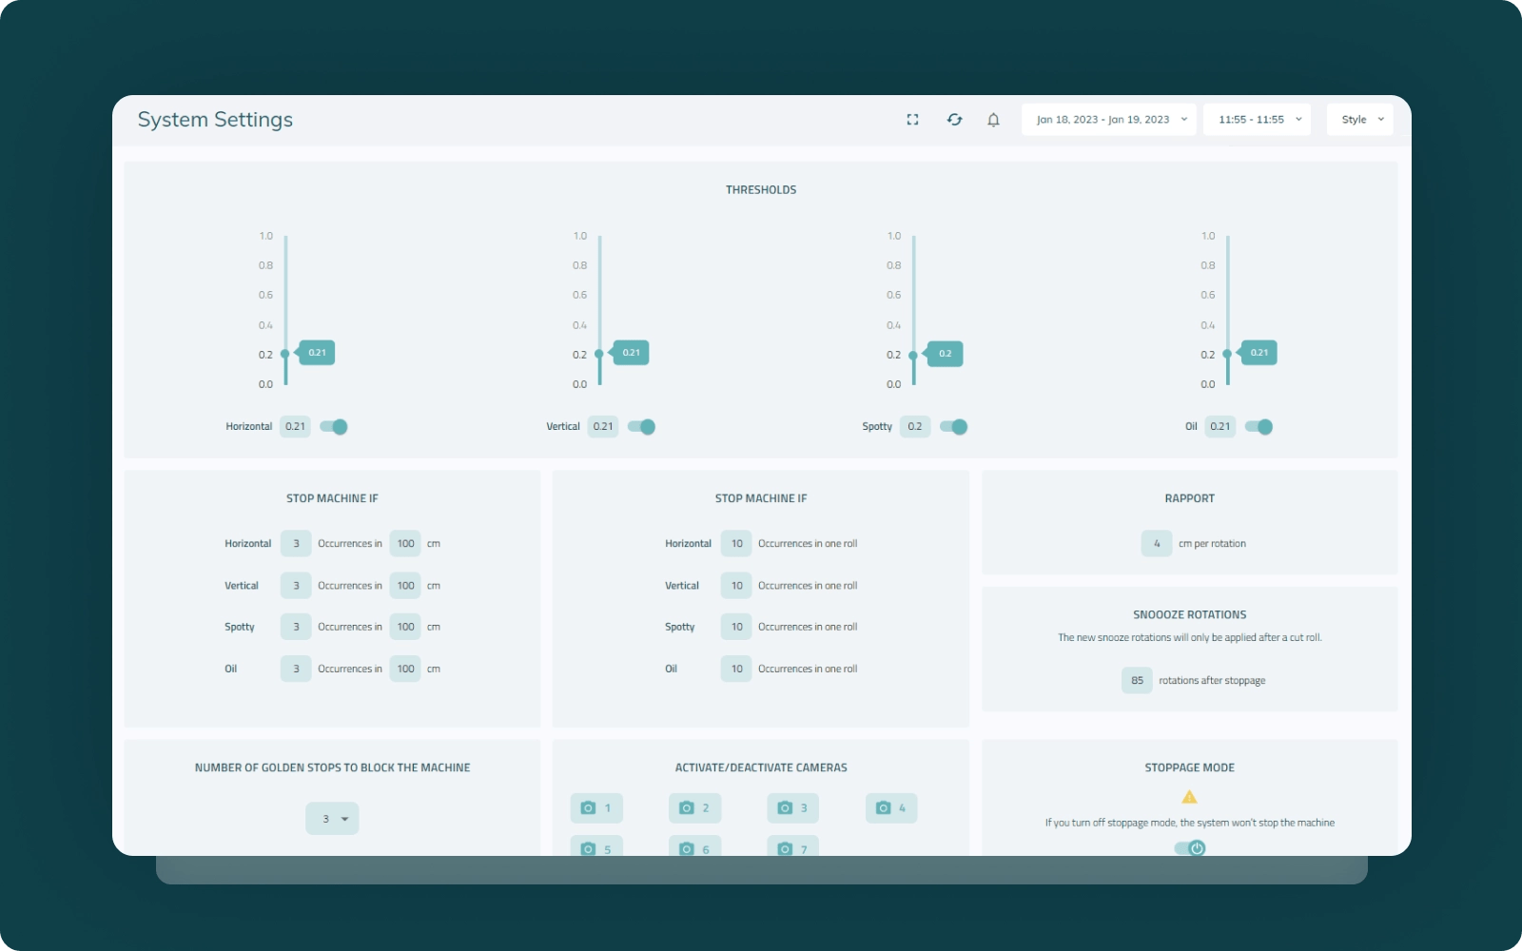Click Oil occurrences field showing 3
1522x951 pixels.
296,669
